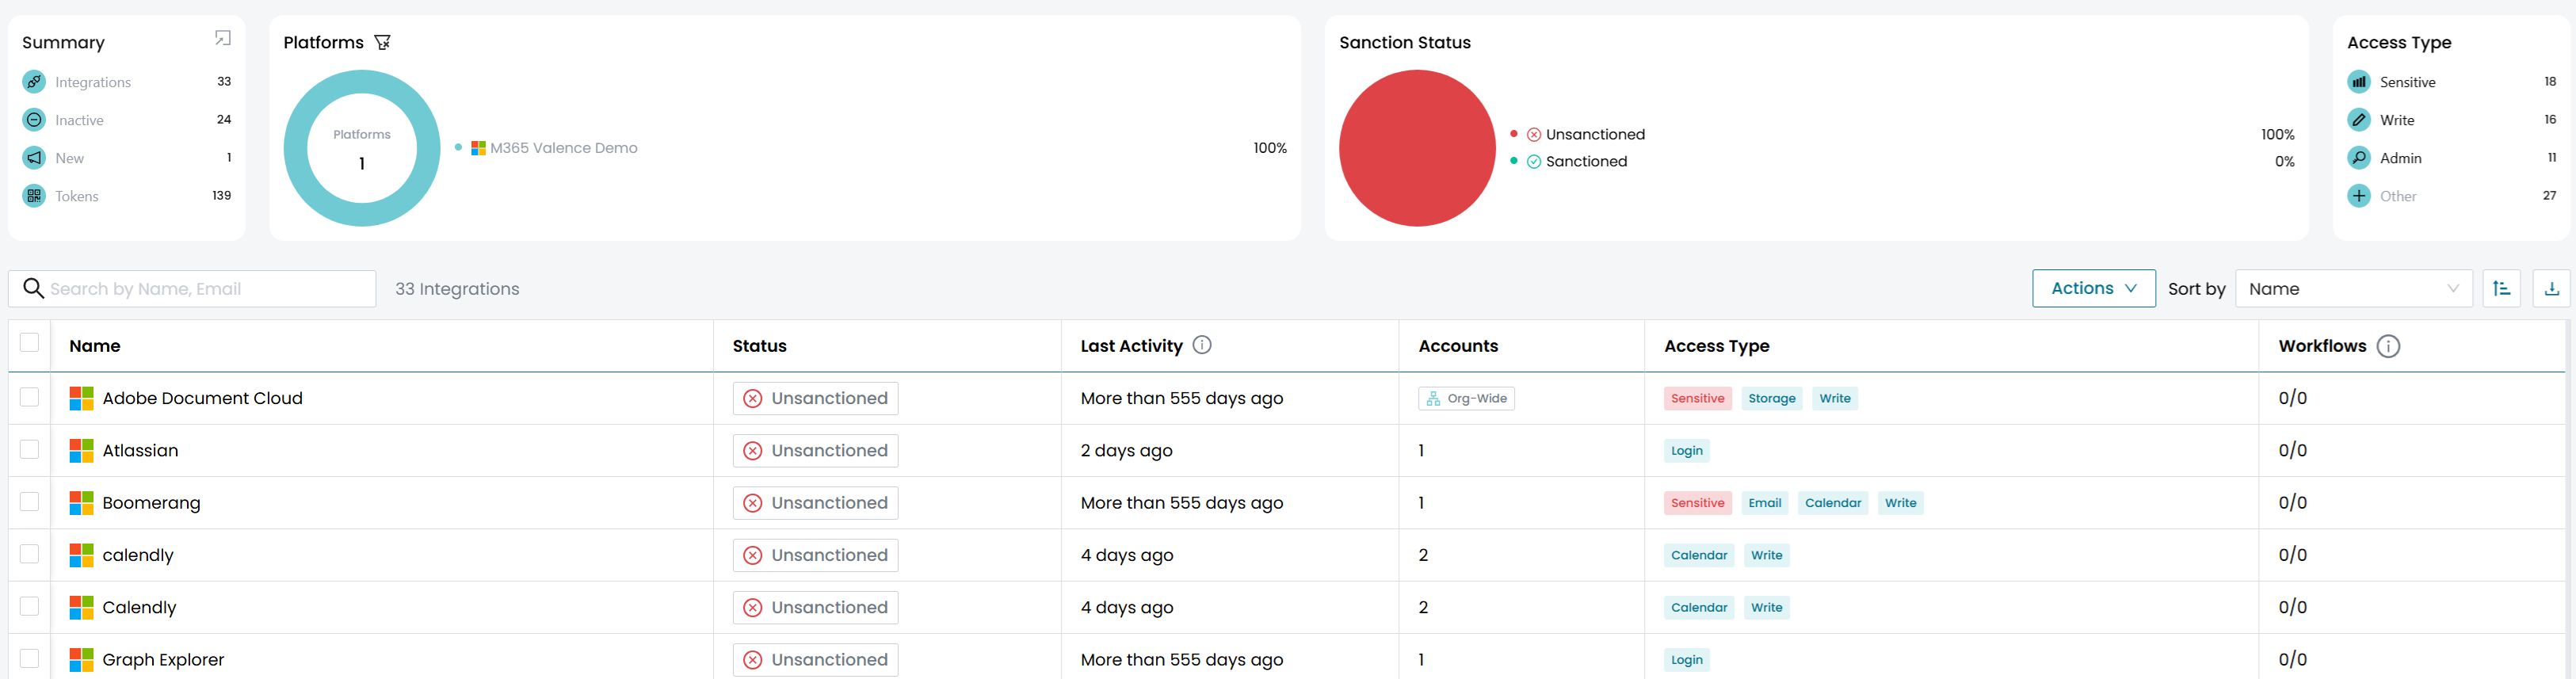Open Atlassian's Unsanctioned status selector
This screenshot has width=2576, height=679.
pos(815,451)
